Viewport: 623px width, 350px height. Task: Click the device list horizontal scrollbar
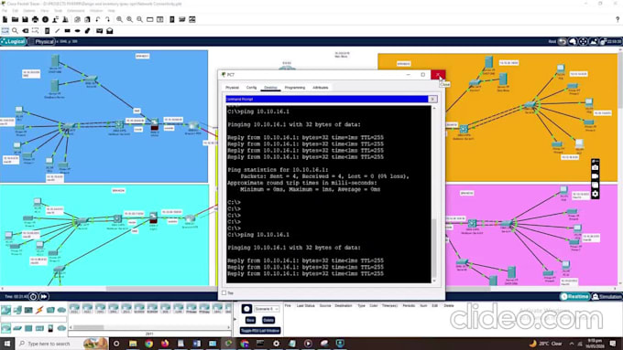click(88, 327)
